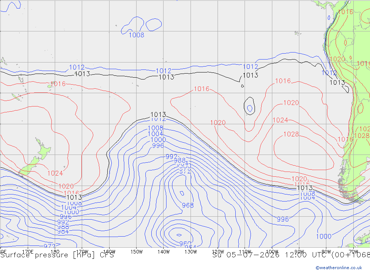Click the blue 992 label north of the deep low

point(172,157)
